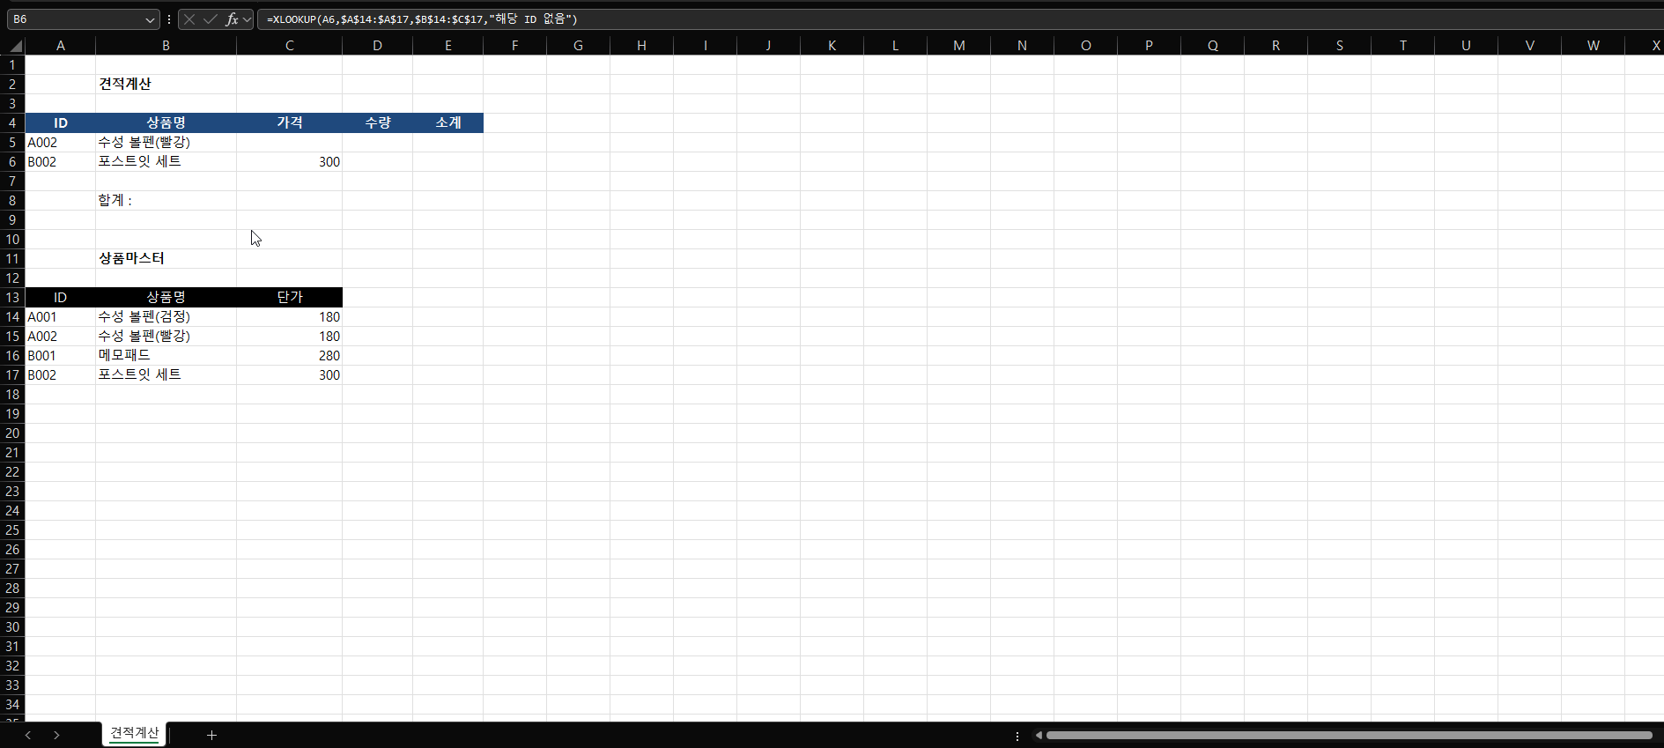Image resolution: width=1664 pixels, height=748 pixels.
Task: Click the Cancel (X) icon in formula bar
Action: (189, 19)
